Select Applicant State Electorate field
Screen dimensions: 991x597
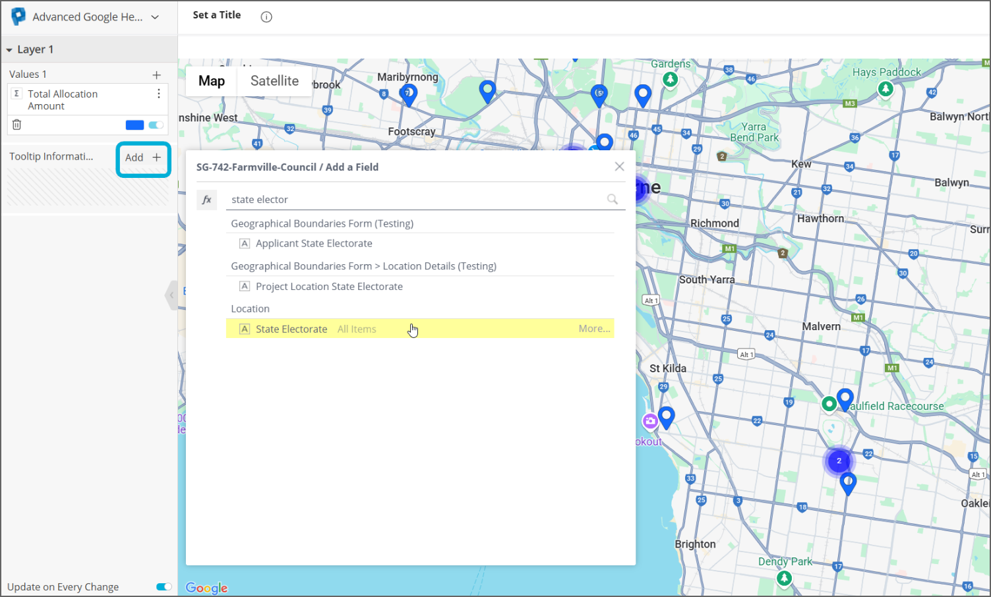314,243
